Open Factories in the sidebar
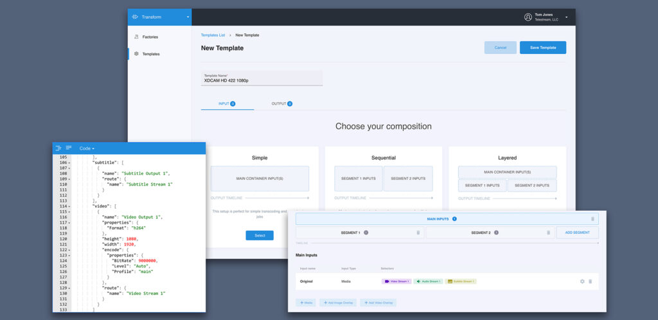 tap(150, 37)
